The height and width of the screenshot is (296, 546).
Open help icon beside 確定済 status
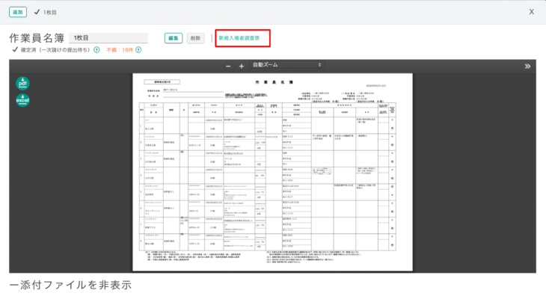point(96,50)
